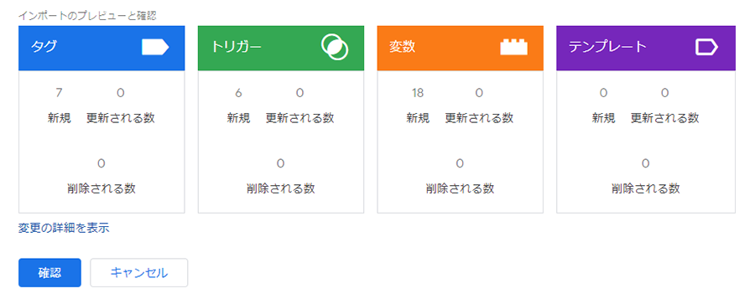The image size is (755, 304).
Task: Click 削除される数 in trigger card
Action: 281,188
